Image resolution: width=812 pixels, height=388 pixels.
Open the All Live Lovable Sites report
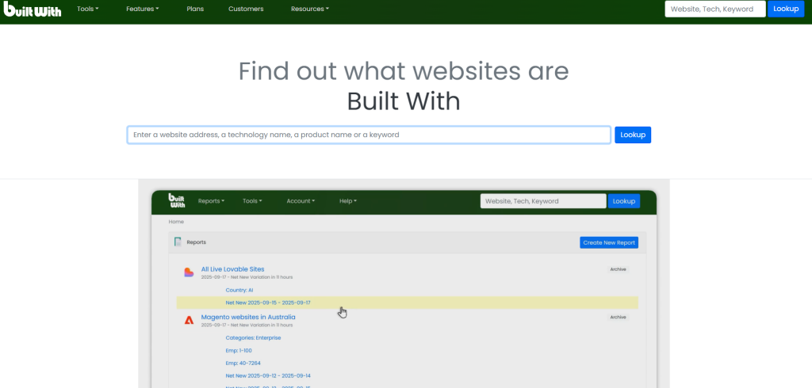(232, 269)
